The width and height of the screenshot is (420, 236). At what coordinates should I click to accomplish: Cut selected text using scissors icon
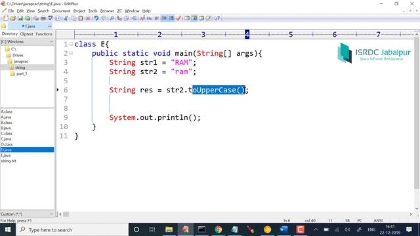(66, 18)
